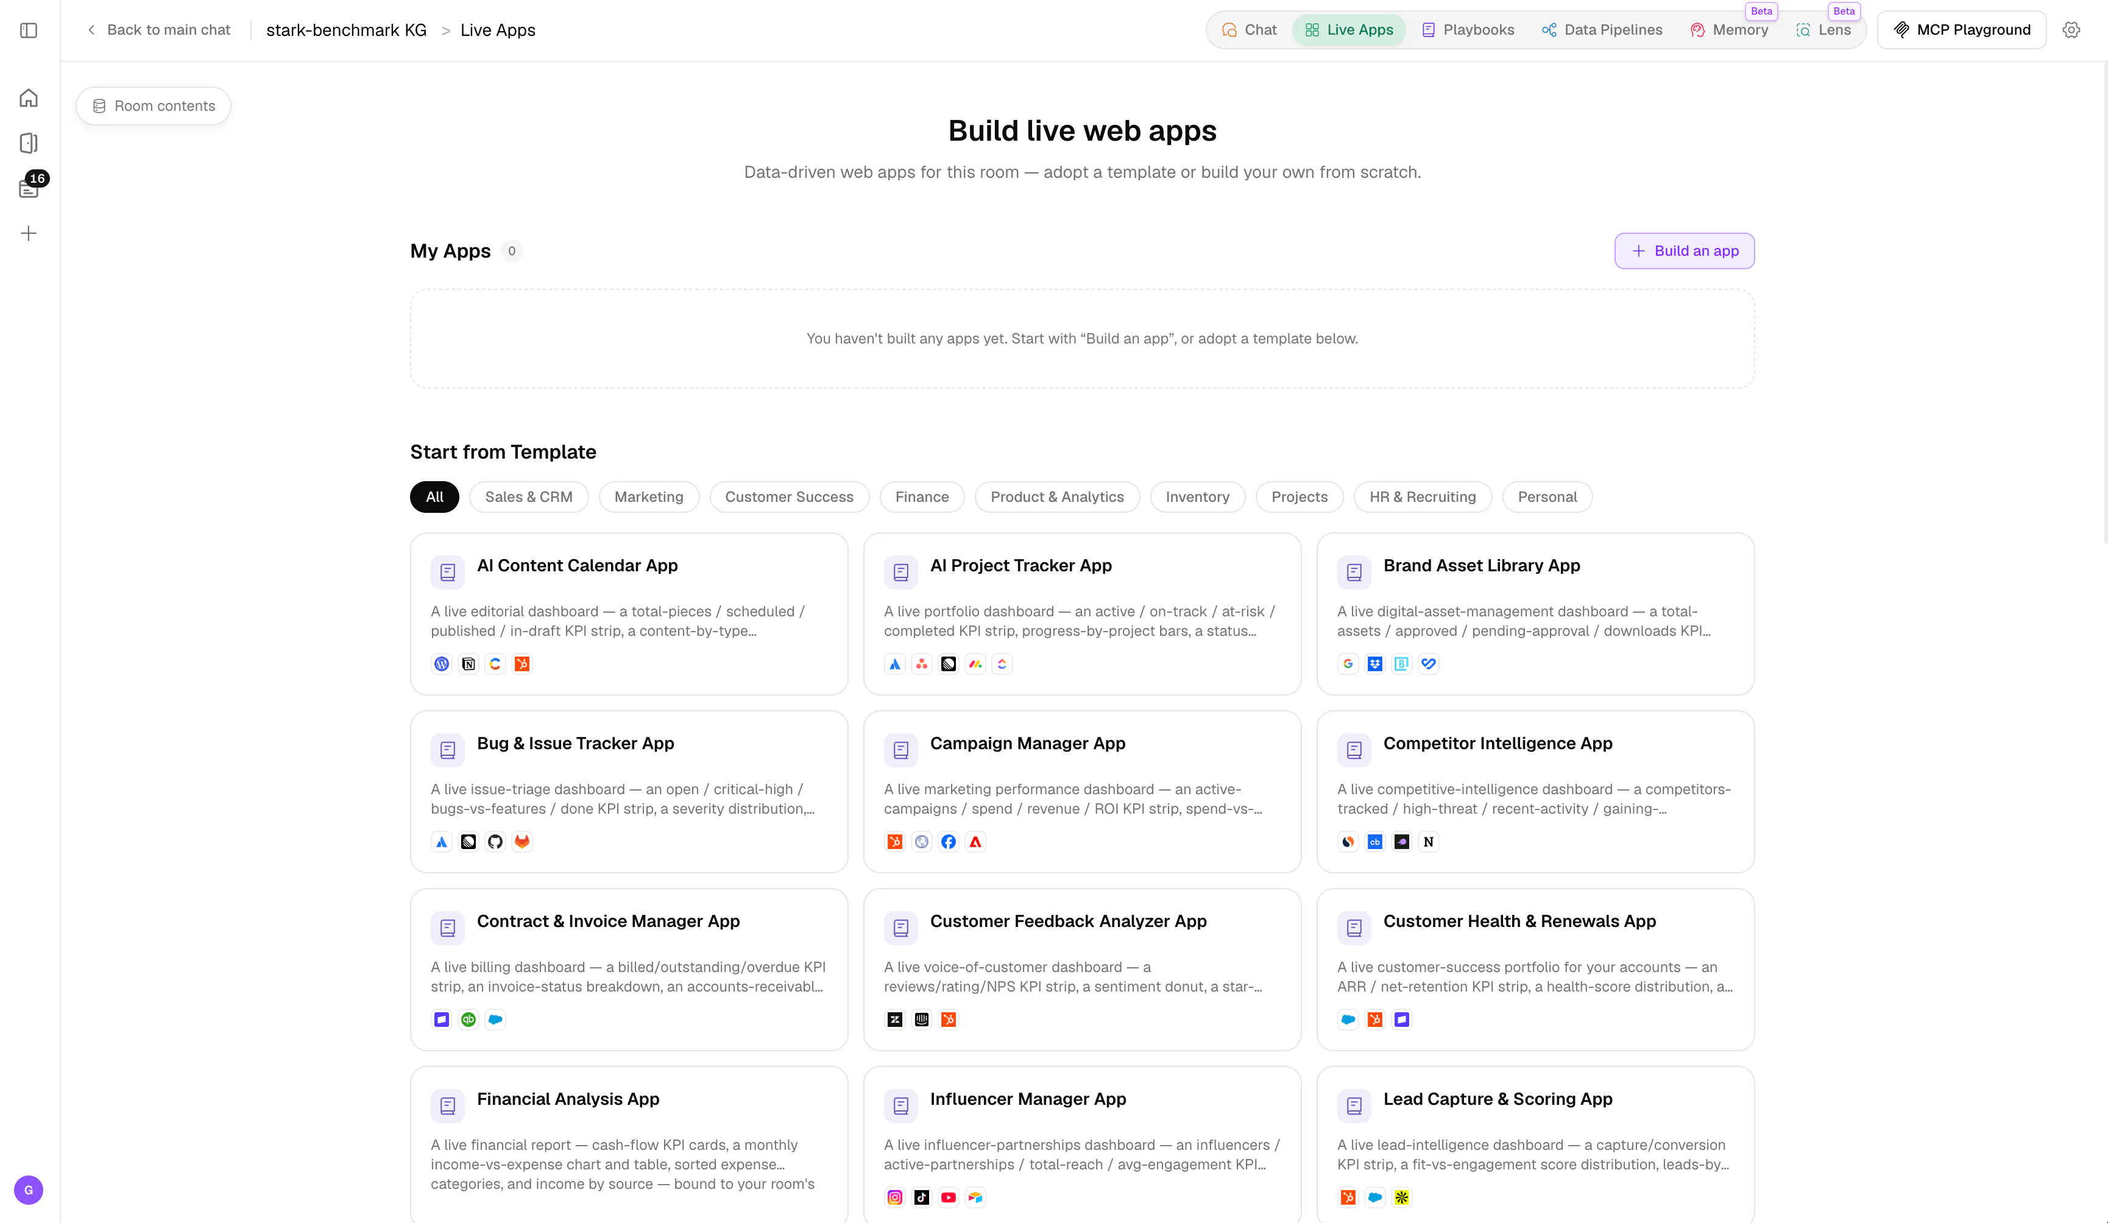Filter templates by Inventory
Viewport: 2108px width, 1223px height.
[x=1197, y=497]
